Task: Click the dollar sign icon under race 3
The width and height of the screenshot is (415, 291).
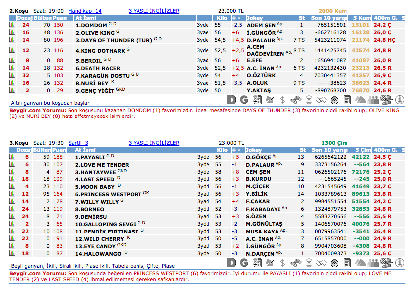Action: 282,262
